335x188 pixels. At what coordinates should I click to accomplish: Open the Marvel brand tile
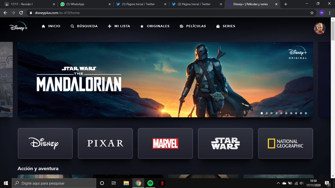[x=165, y=143]
